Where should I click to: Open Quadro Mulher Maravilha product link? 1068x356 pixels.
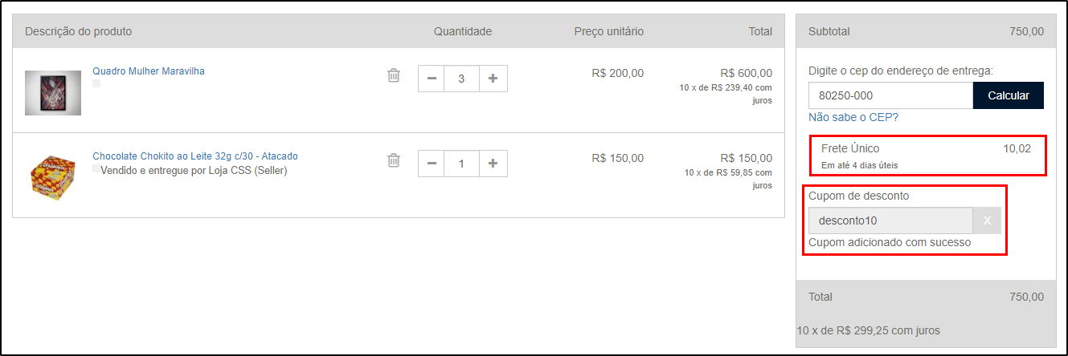[x=149, y=71]
